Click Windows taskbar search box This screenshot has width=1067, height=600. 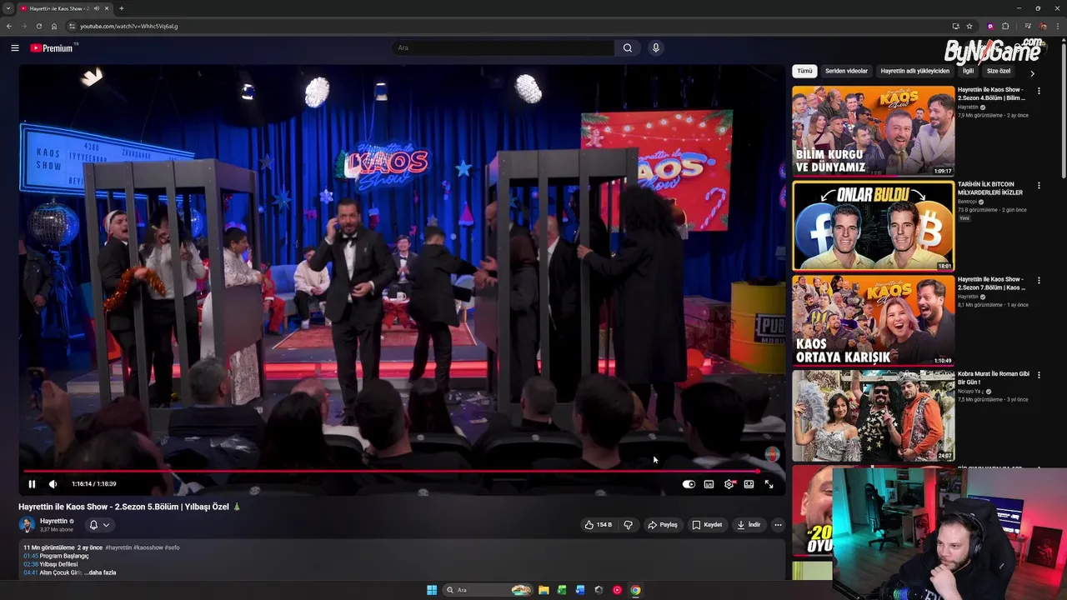(x=488, y=590)
